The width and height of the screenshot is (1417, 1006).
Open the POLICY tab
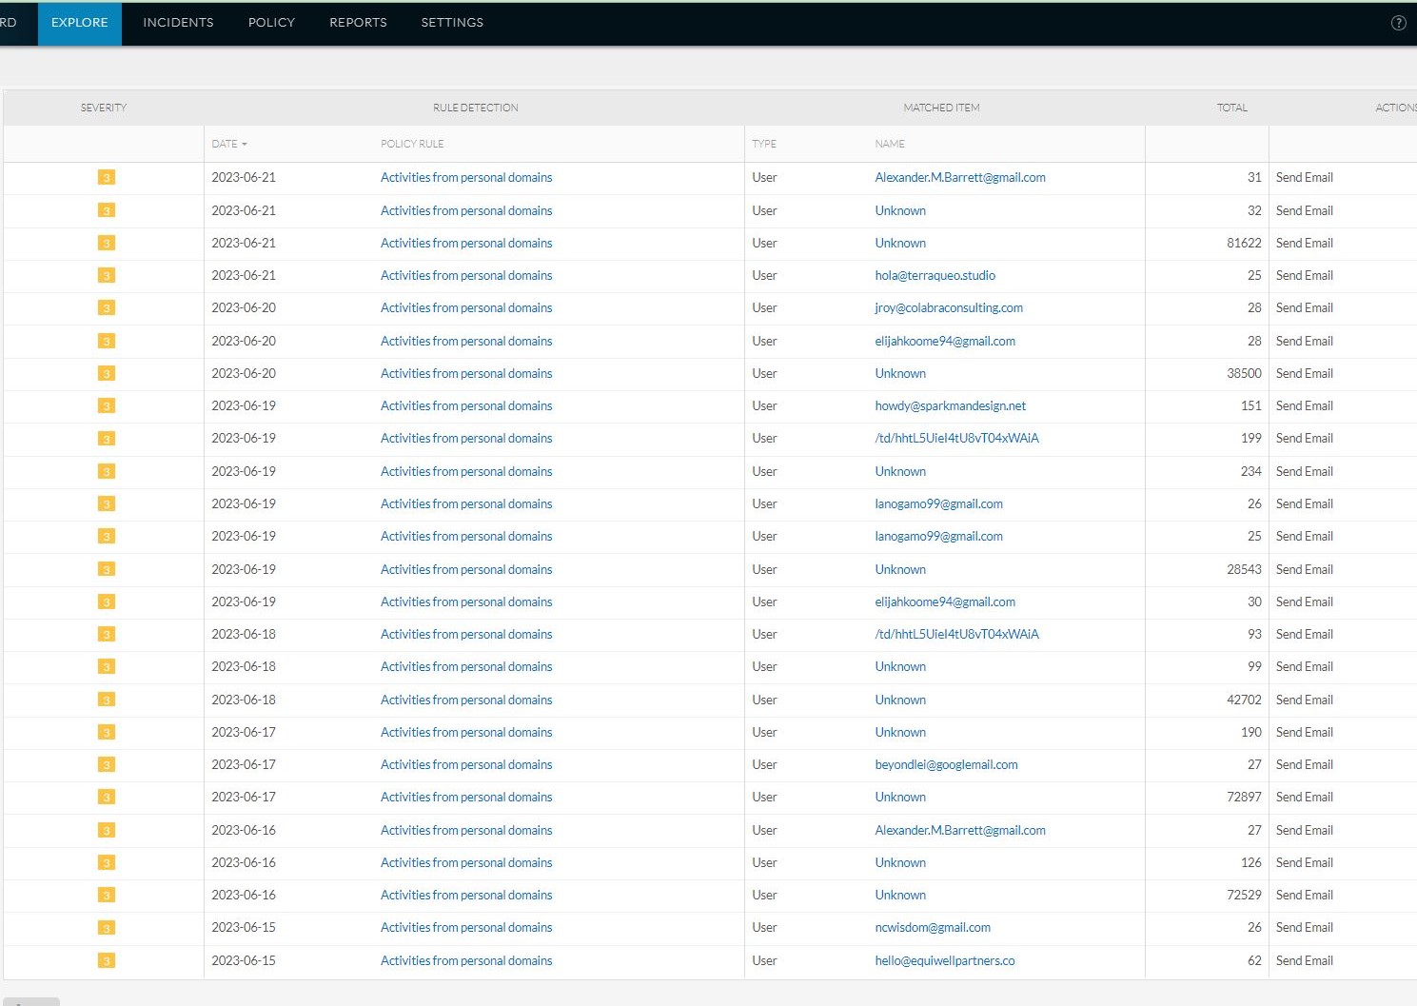pos(271,22)
